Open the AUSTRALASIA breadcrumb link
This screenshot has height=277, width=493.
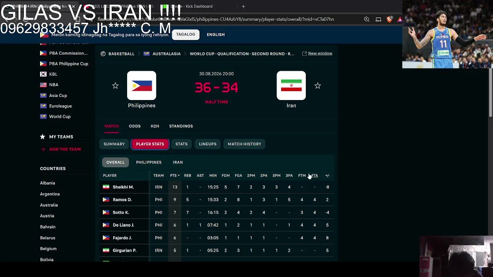pyautogui.click(x=166, y=54)
